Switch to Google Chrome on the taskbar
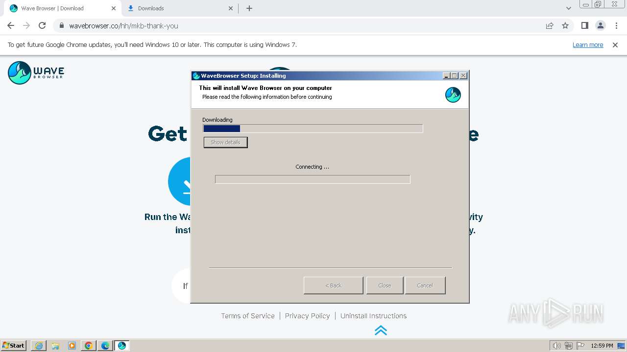Viewport: 627px width, 352px height. pyautogui.click(x=89, y=346)
